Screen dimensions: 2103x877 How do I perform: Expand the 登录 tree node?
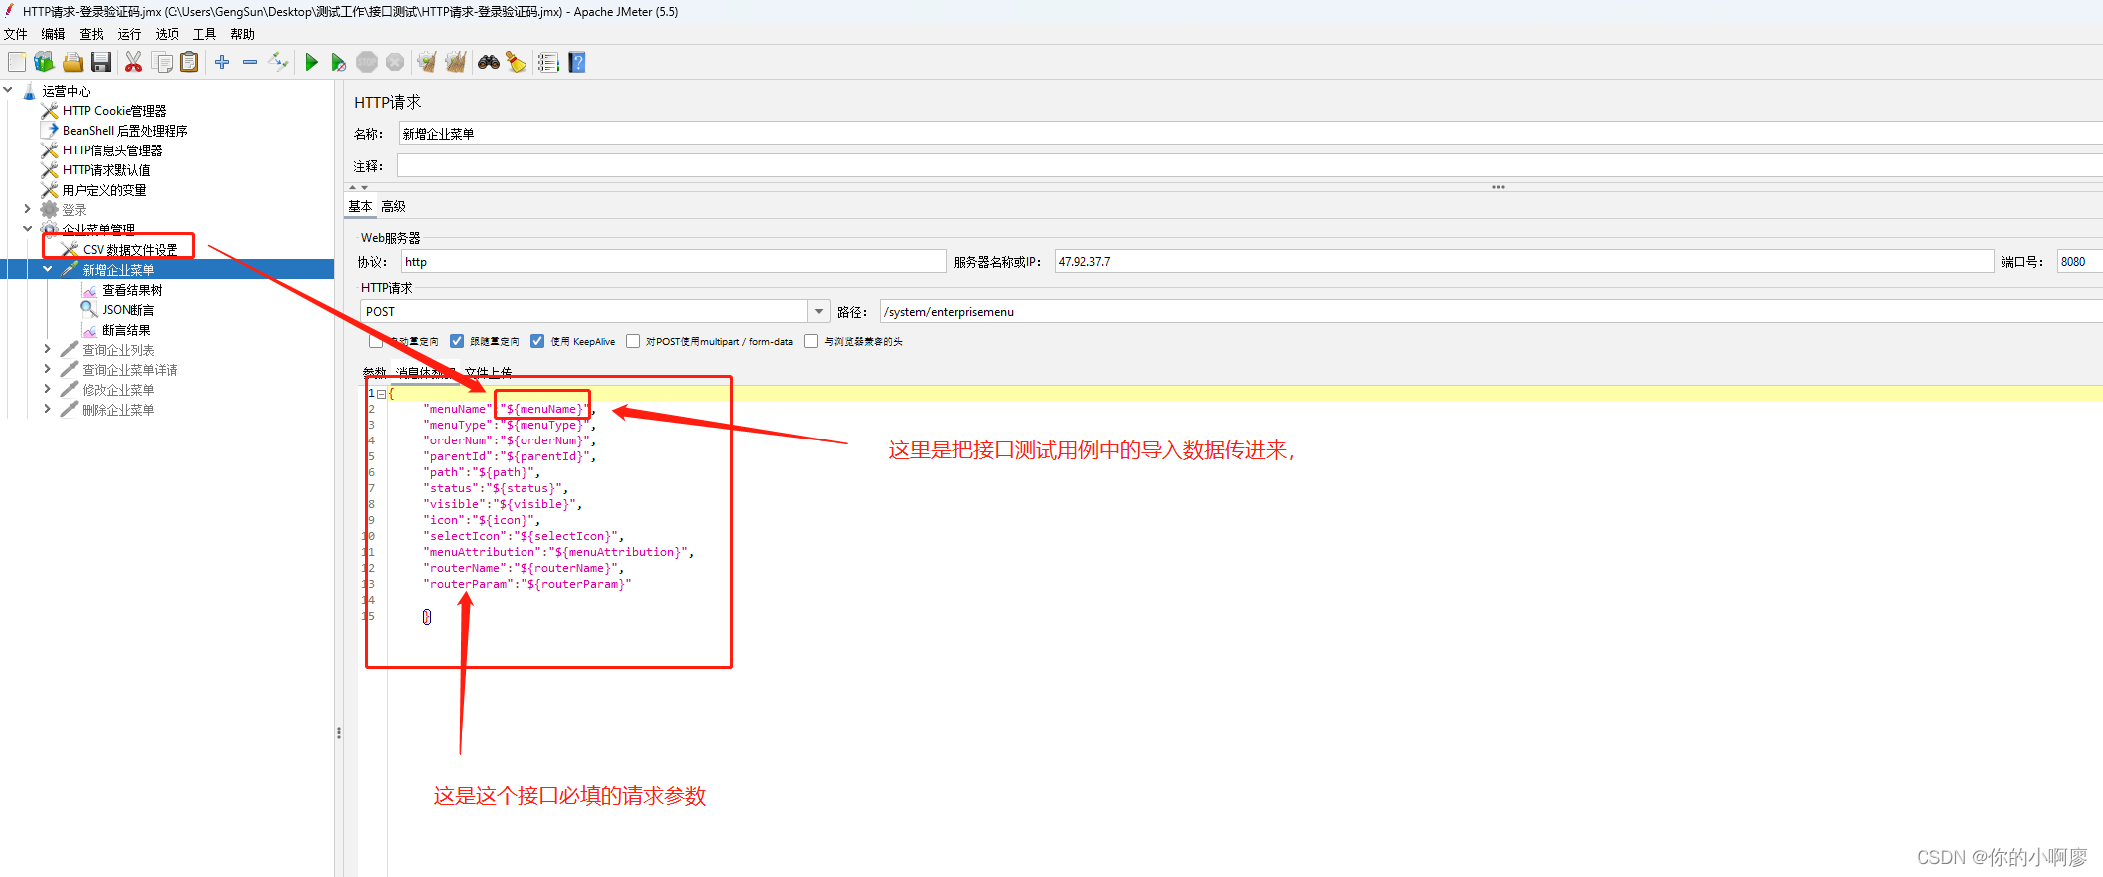coord(28,209)
